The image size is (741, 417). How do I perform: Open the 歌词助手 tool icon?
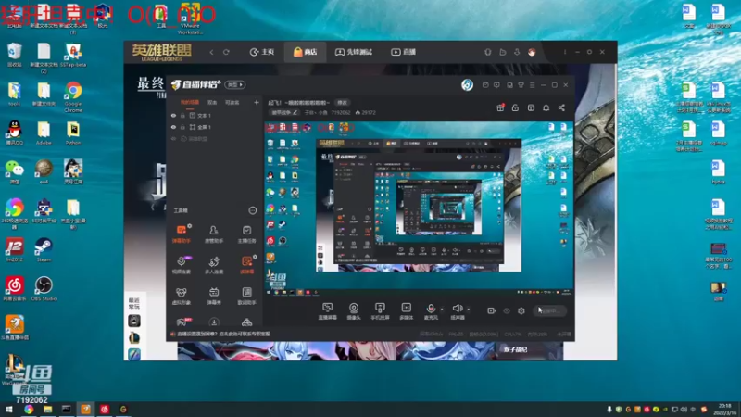click(x=246, y=296)
